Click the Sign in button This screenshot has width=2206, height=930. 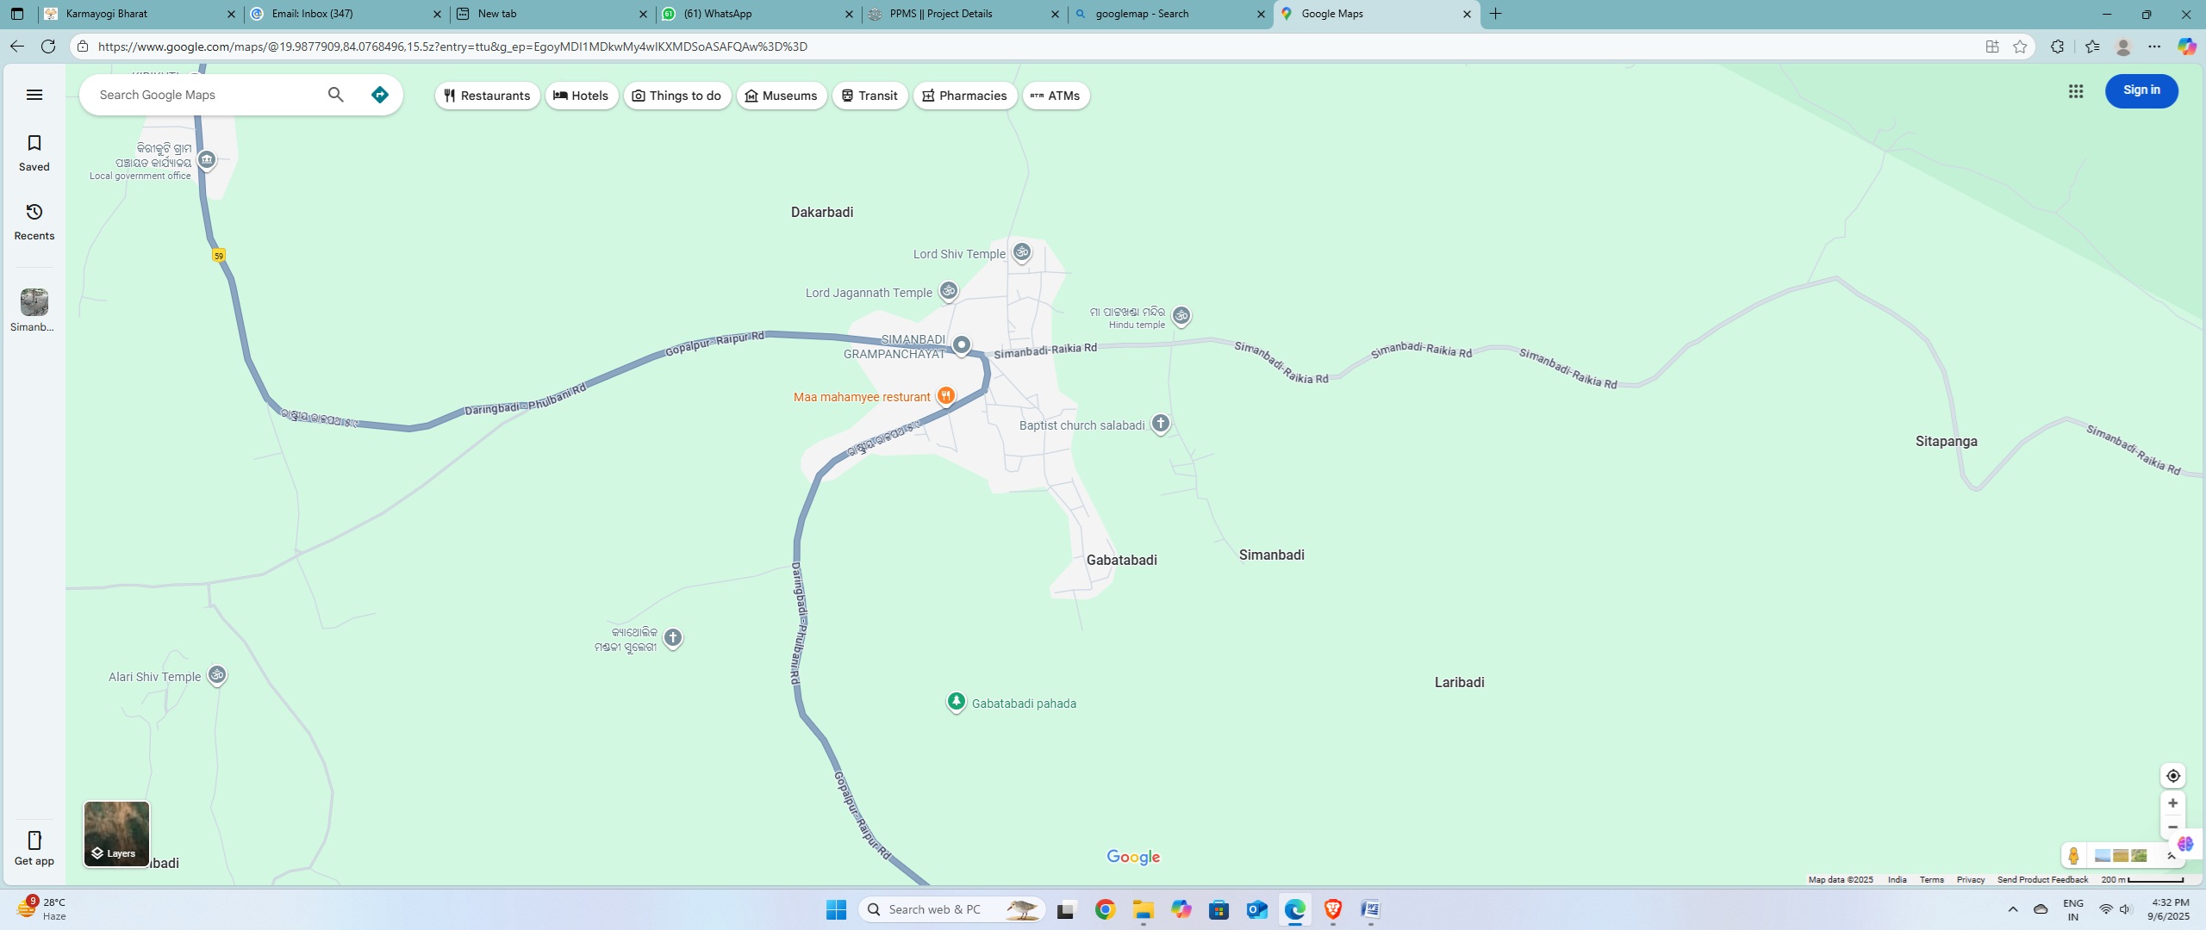(2141, 90)
